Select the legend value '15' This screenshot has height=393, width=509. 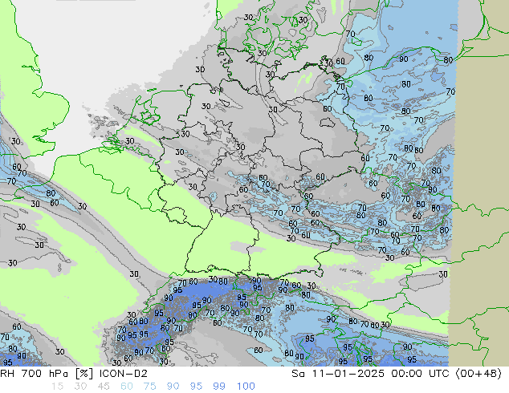point(57,387)
